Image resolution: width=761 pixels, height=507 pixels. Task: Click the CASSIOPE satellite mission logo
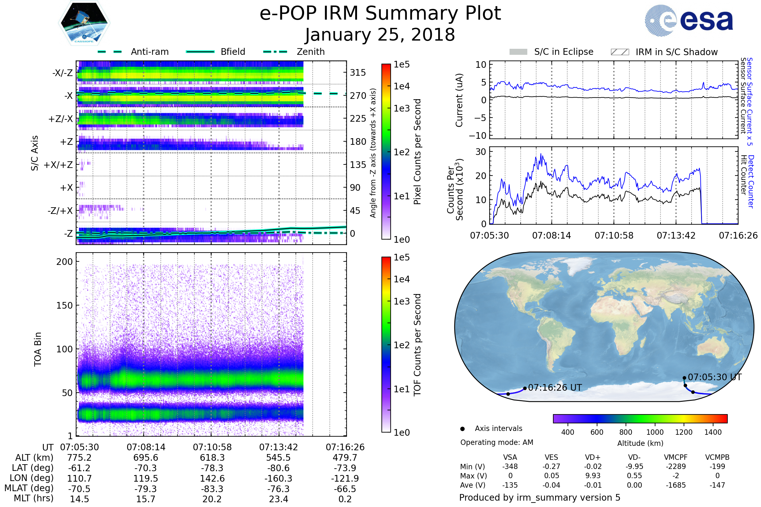[x=84, y=23]
